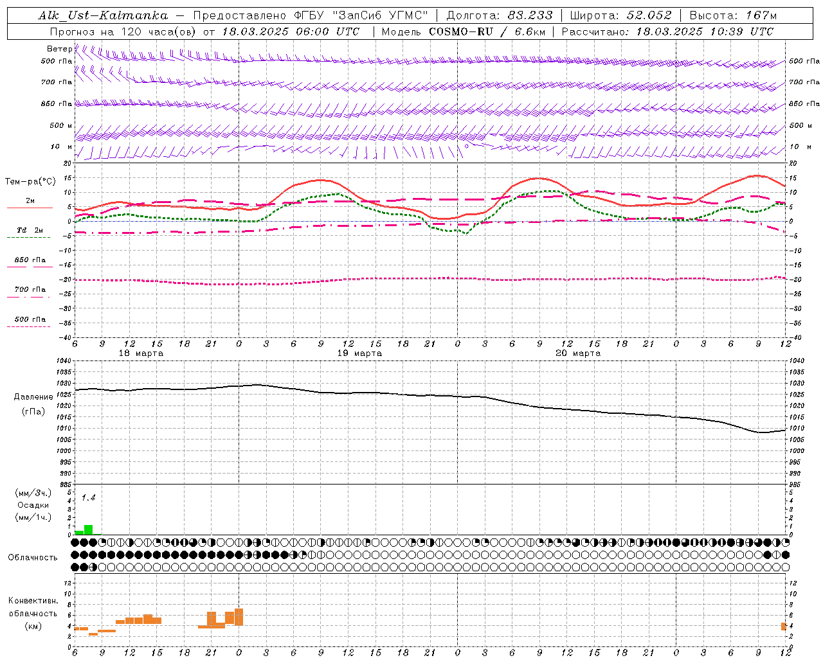Click the taller green precipitation bar
The width and height of the screenshot is (823, 658).
click(88, 530)
